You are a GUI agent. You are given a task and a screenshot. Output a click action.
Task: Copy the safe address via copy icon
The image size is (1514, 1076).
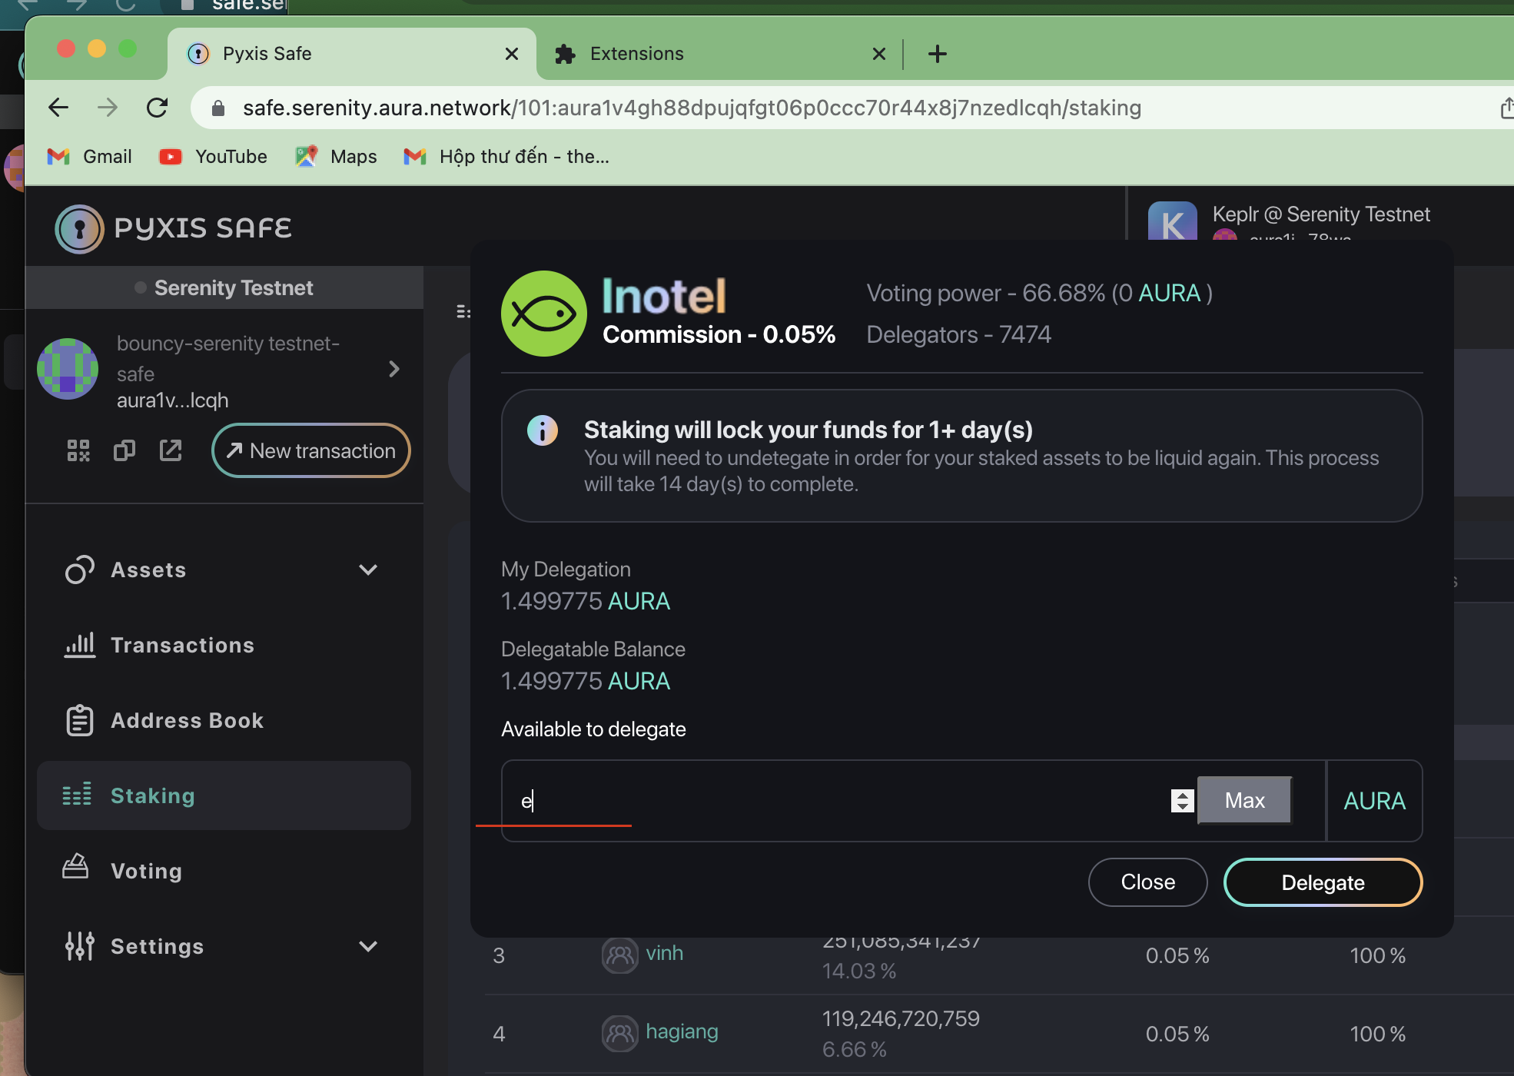click(125, 450)
